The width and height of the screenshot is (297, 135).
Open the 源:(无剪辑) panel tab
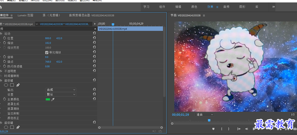(51, 15)
